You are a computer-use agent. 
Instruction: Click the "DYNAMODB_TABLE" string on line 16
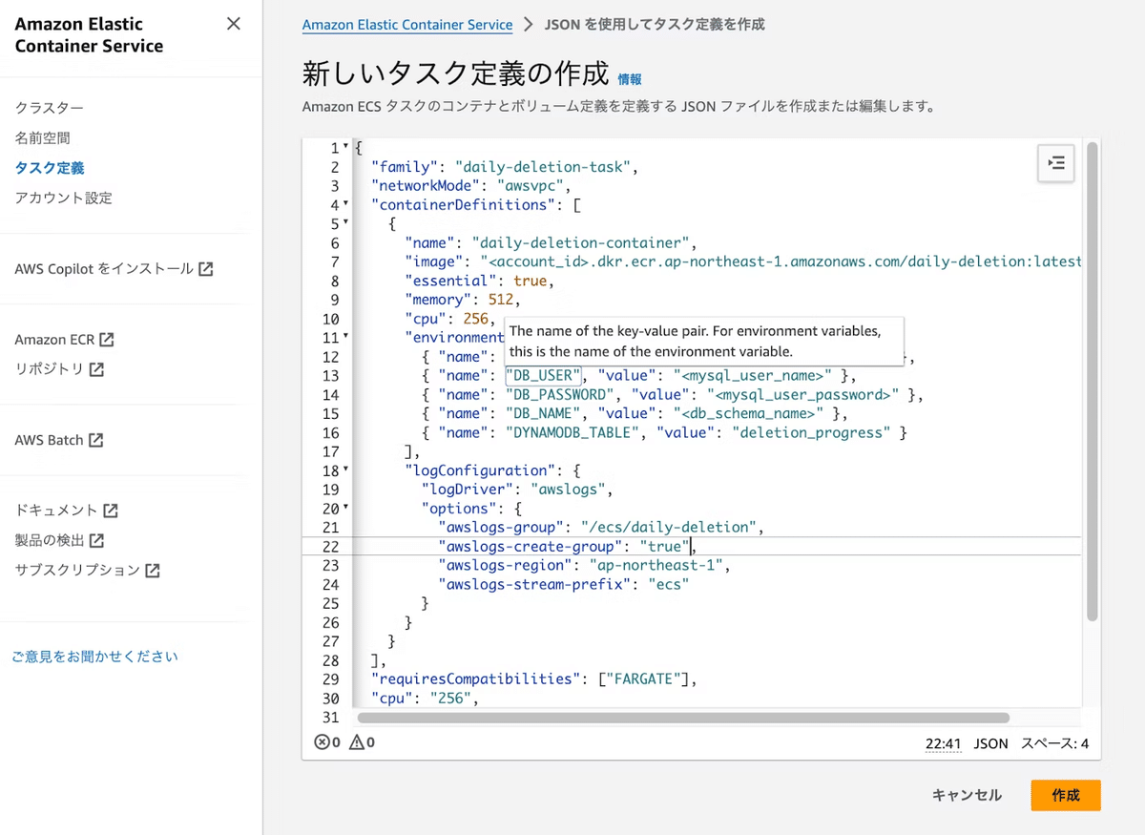point(572,432)
